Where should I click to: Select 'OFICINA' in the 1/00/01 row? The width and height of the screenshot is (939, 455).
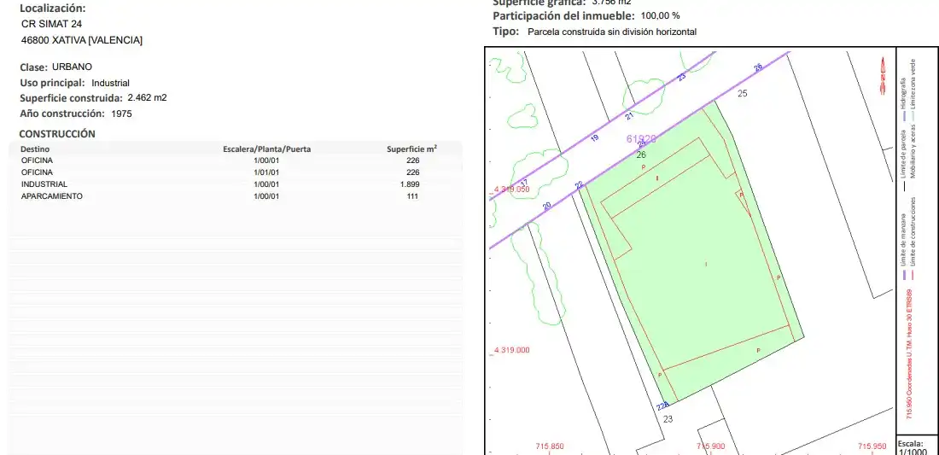click(37, 160)
